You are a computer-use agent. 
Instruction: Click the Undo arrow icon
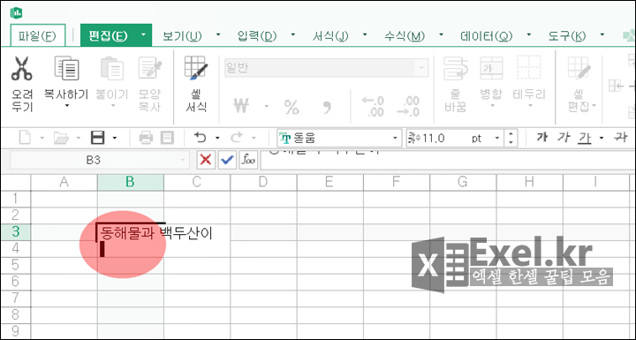[x=200, y=138]
